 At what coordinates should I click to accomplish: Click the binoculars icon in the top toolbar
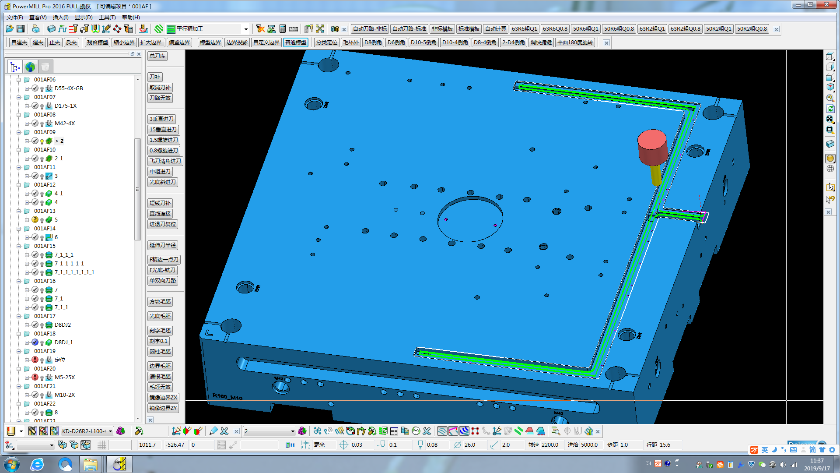[335, 29]
